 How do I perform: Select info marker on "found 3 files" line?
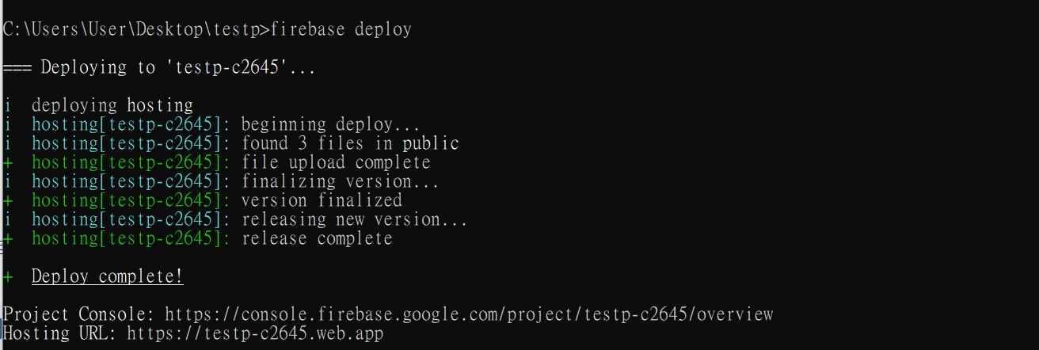(x=7, y=143)
